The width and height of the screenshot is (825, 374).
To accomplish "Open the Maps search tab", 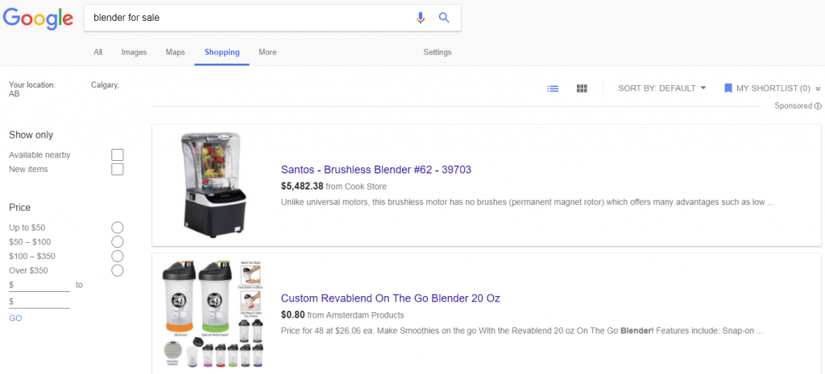I will (175, 52).
